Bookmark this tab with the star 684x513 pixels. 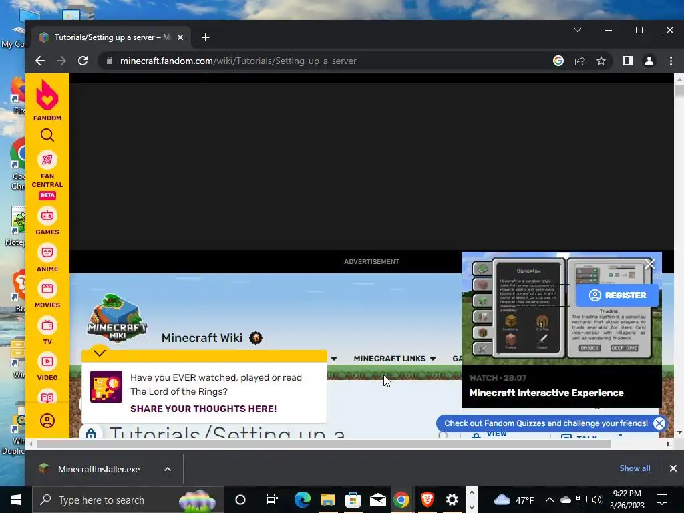601,61
